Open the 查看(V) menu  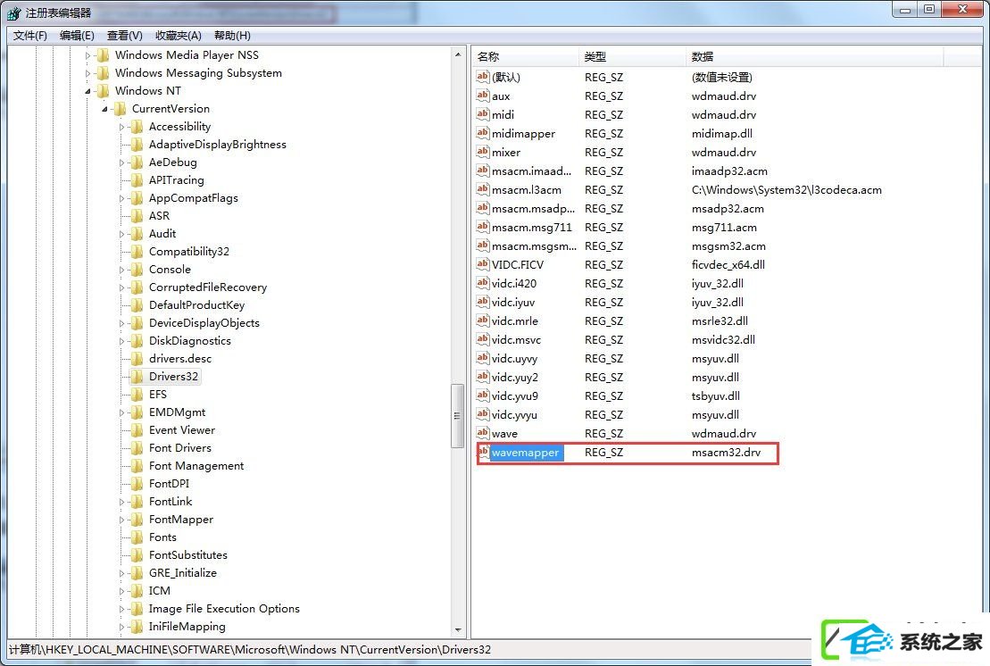click(124, 36)
